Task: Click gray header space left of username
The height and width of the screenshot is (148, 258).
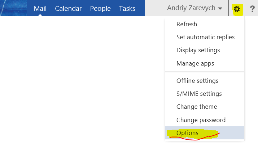Action: 156,8
